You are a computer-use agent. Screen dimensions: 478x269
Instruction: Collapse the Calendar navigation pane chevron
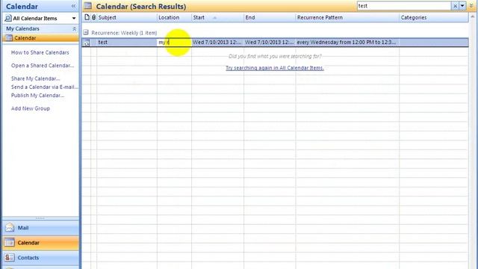[x=73, y=6]
